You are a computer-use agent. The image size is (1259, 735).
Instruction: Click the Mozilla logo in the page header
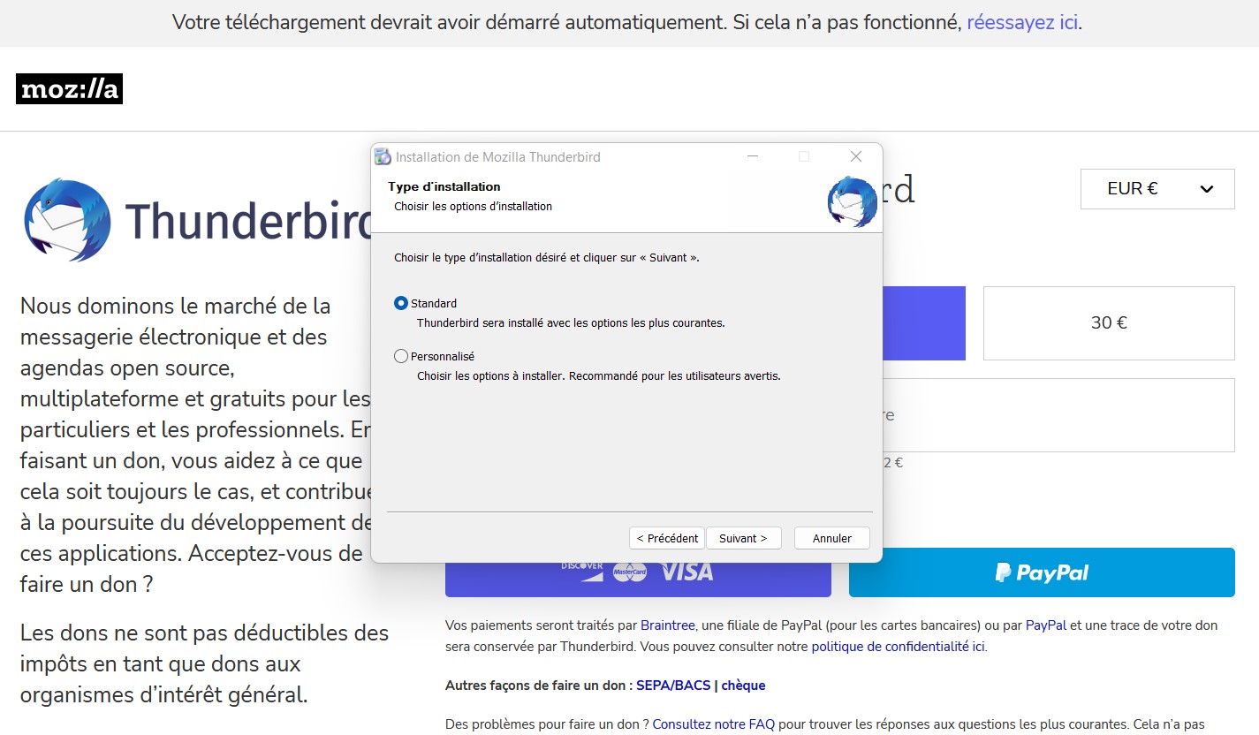pos(69,89)
